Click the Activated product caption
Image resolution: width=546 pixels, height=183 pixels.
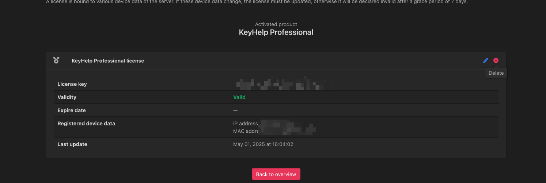276,24
